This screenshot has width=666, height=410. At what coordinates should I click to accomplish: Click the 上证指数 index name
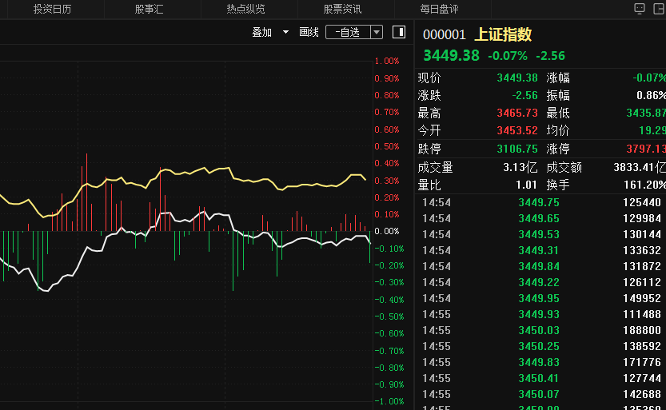[503, 34]
